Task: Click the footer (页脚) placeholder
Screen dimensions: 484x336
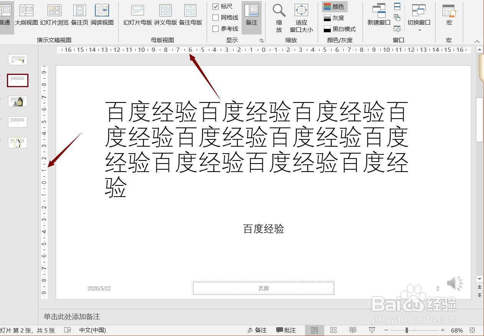Action: [264, 288]
